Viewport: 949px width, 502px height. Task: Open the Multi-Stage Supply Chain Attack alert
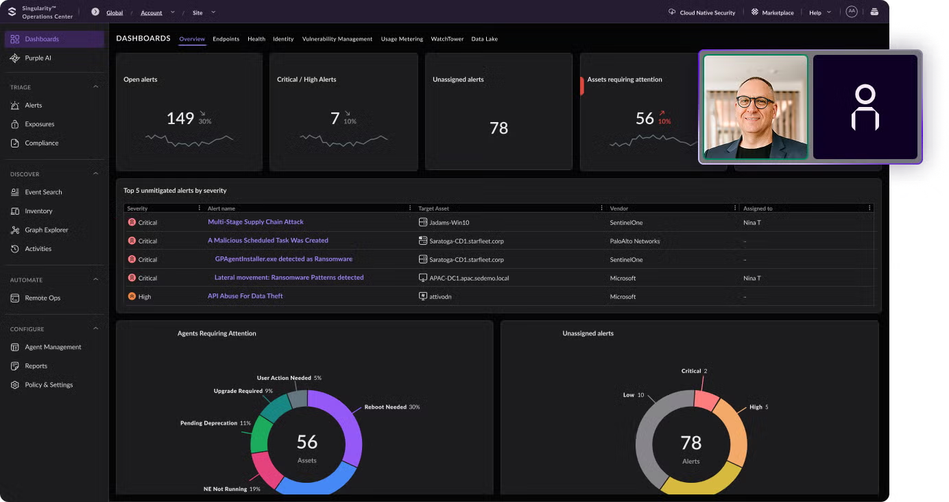coord(256,222)
